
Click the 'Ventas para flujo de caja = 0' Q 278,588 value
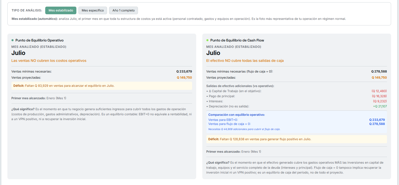click(377, 124)
